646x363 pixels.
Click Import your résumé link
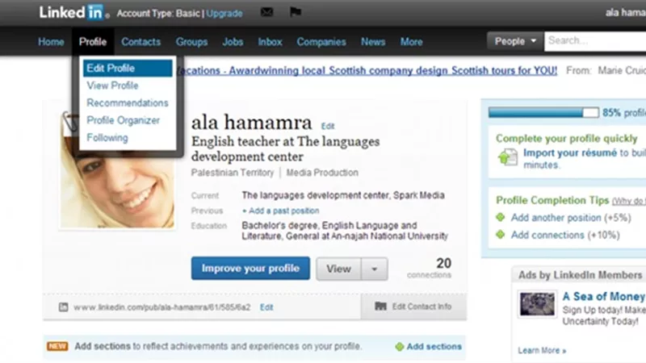click(570, 153)
